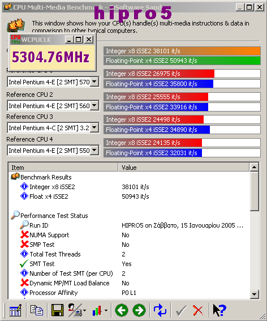The image size is (267, 321).
Task: Click the results list scrollbar thumb
Action: pyautogui.click(x=255, y=191)
